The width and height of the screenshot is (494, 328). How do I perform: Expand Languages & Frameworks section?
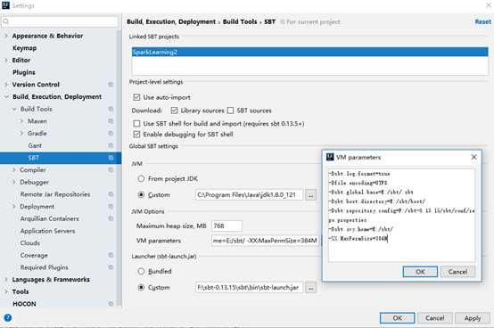6,280
